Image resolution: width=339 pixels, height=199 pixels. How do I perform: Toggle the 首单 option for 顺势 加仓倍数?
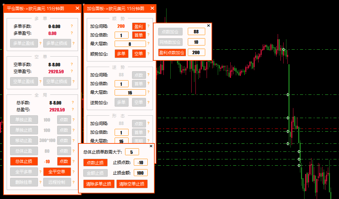coord(139,35)
